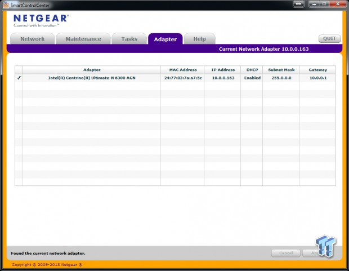Click the IP Address column header
The width and height of the screenshot is (349, 271).
[223, 70]
